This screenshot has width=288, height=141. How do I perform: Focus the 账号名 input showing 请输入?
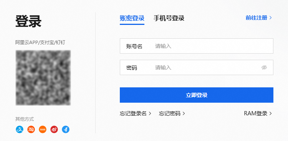[x=197, y=46]
